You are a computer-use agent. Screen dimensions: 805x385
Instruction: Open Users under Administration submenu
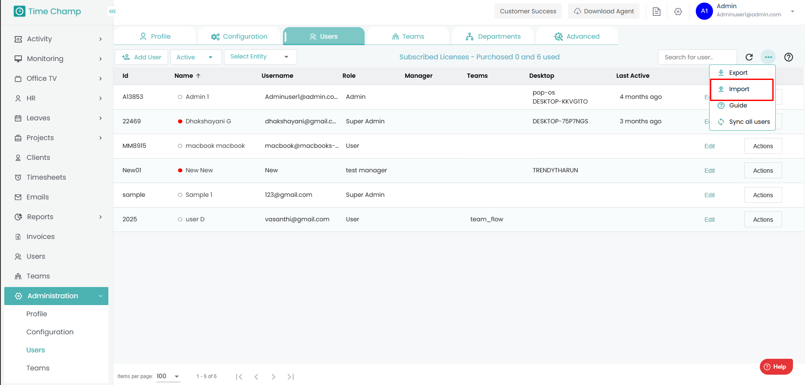tap(36, 350)
